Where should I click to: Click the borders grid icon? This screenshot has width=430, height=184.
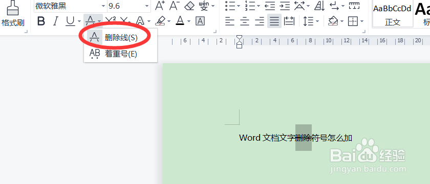(353, 21)
